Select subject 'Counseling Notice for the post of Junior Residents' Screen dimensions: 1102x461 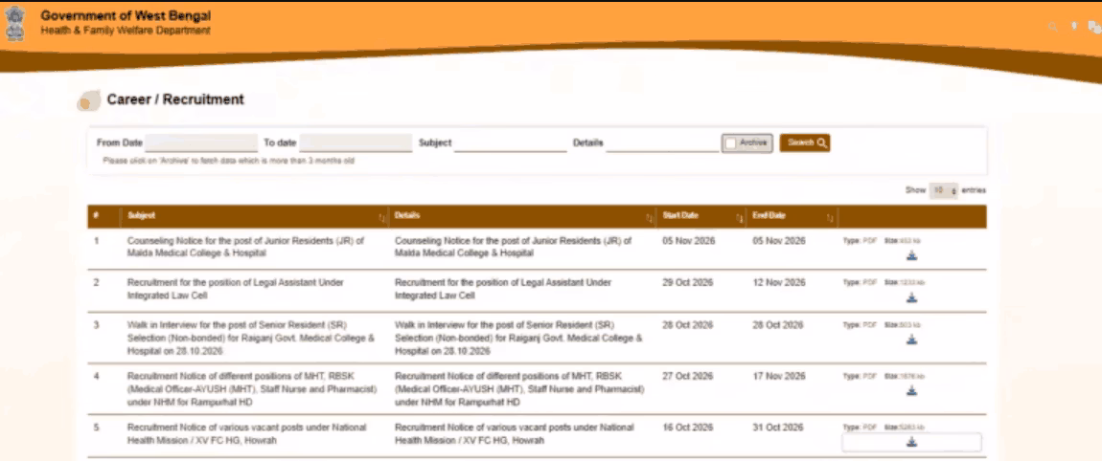(246, 247)
